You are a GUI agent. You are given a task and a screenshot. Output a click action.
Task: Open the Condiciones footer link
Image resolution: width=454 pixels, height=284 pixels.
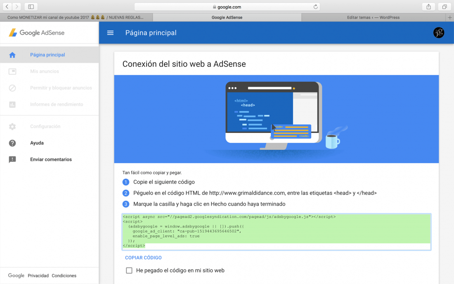coord(64,276)
